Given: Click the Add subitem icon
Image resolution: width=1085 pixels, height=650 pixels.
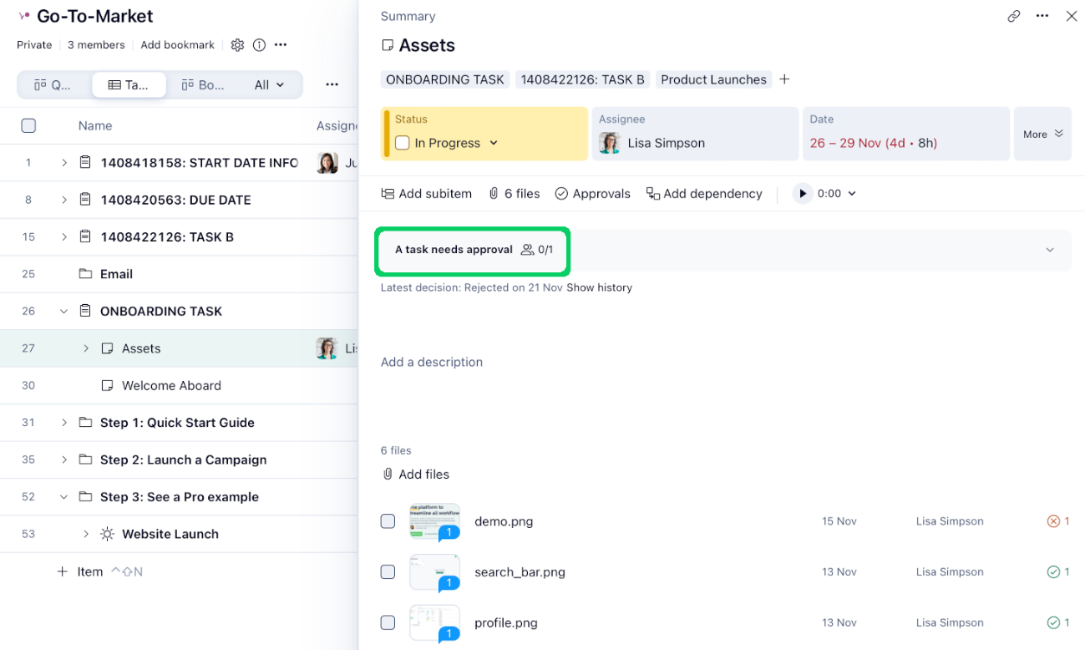Looking at the screenshot, I should [388, 193].
